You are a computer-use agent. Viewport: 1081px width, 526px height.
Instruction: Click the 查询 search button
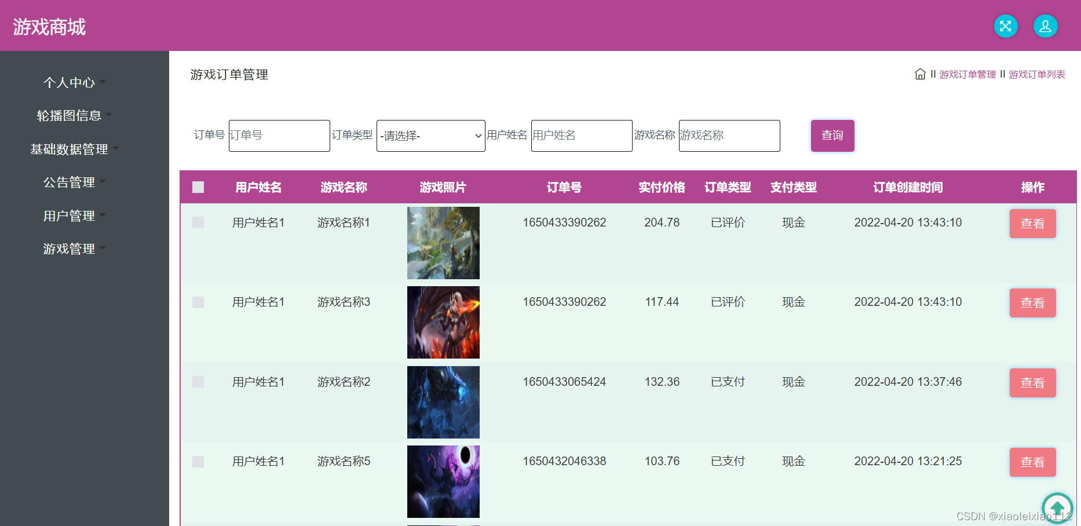[832, 136]
